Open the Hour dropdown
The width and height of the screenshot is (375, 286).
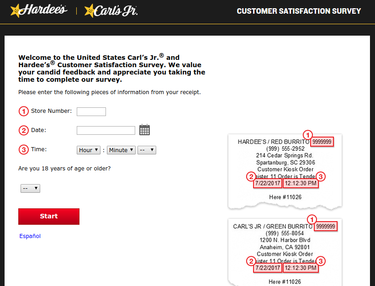(89, 150)
